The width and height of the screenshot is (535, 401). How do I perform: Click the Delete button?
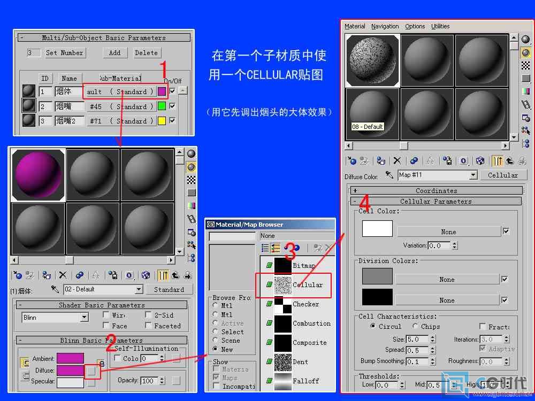click(147, 53)
